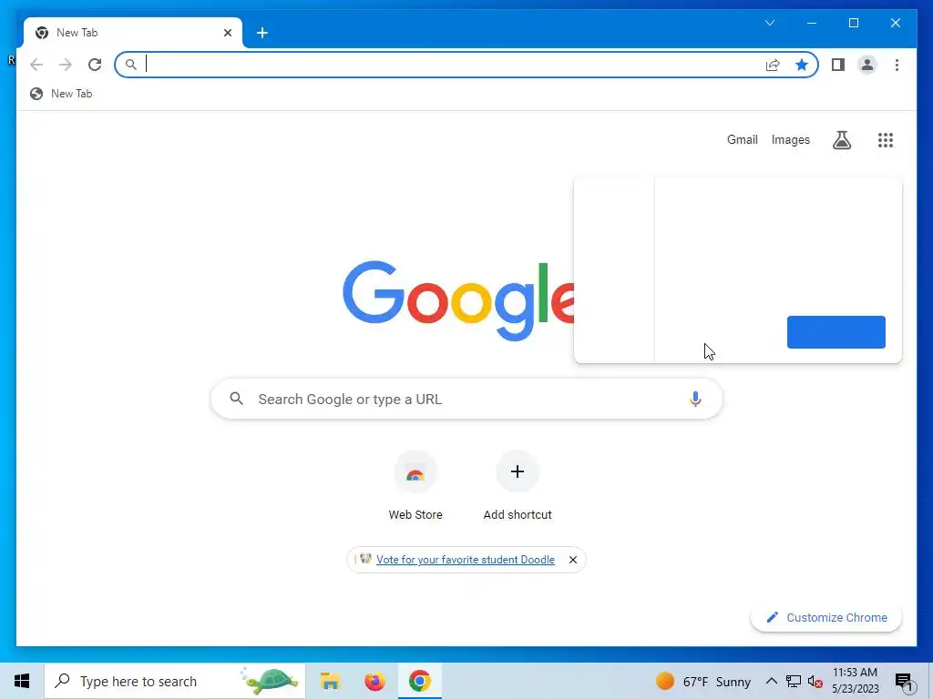Click the blue button in bookmark popup
933x699 pixels.
point(836,332)
